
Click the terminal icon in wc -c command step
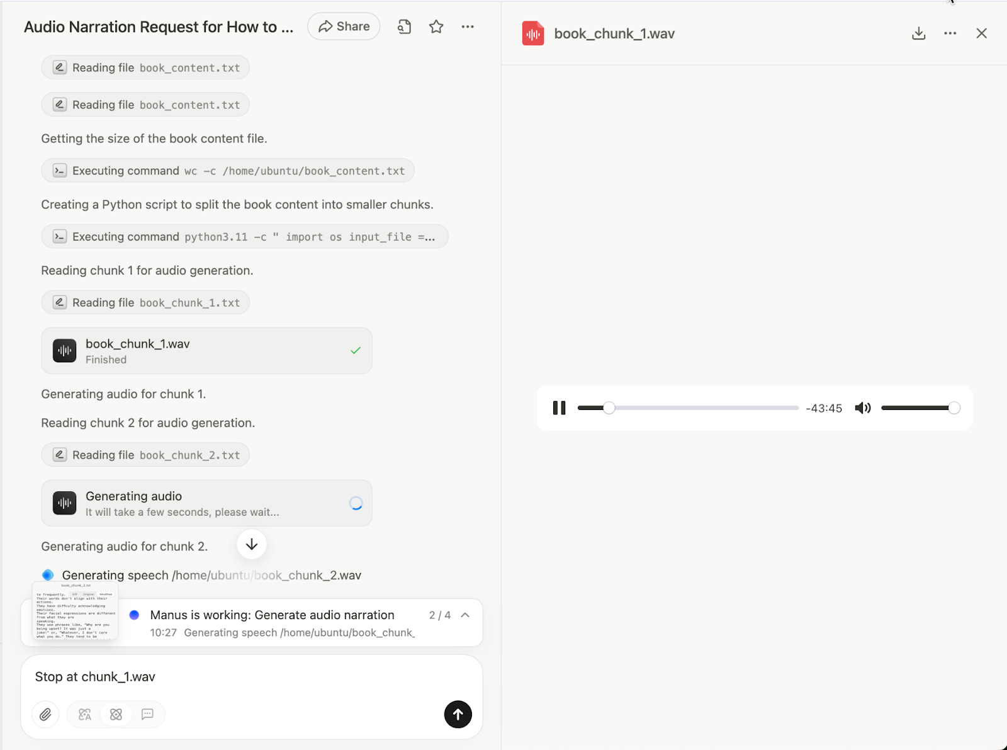tap(59, 171)
